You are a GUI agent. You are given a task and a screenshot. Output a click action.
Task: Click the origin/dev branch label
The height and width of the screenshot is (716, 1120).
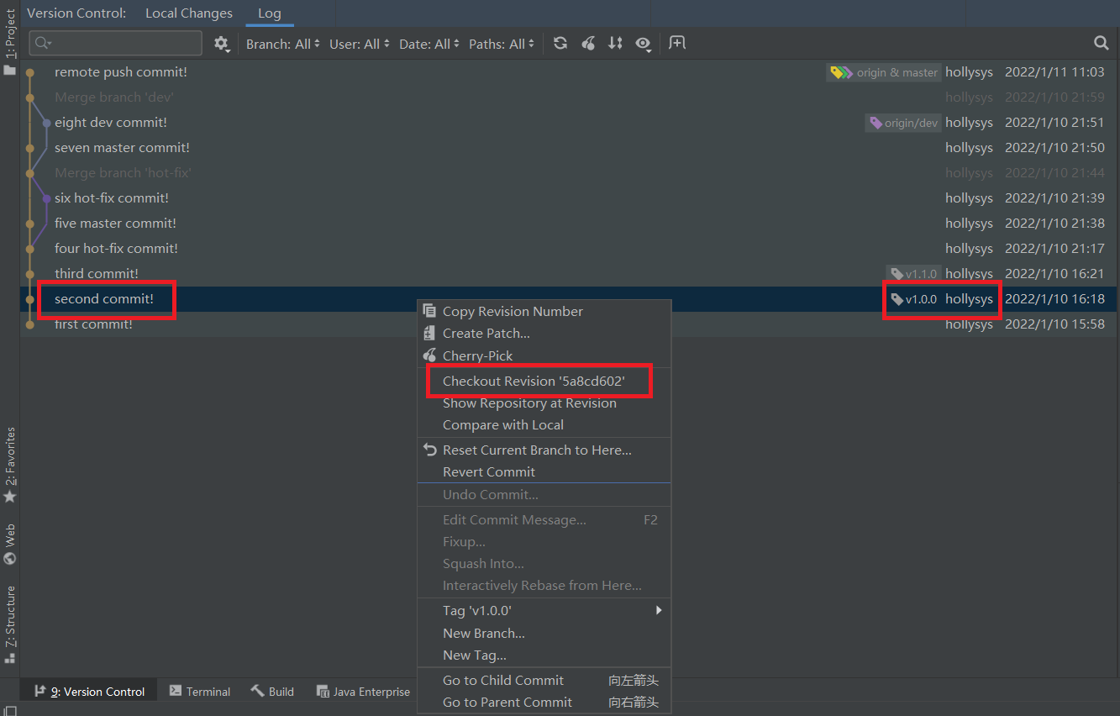(903, 123)
